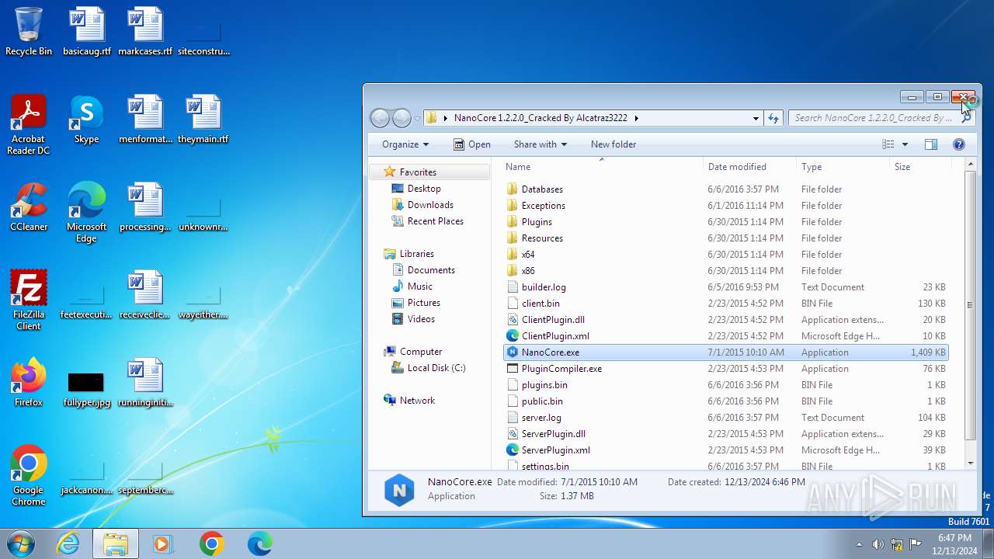Viewport: 994px width, 559px height.
Task: Open the Music library
Action: click(420, 286)
